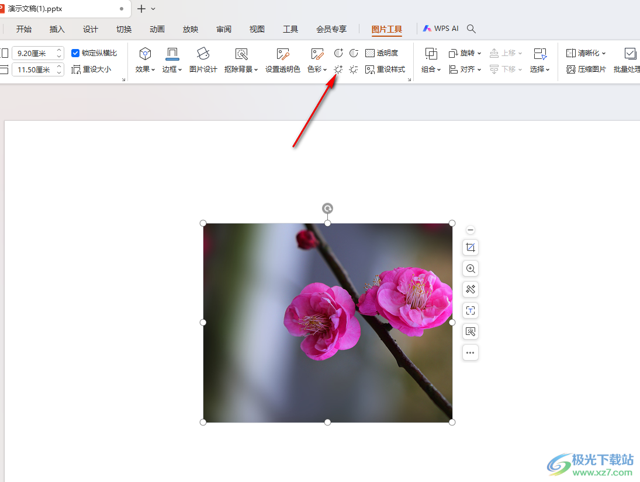Select the plum blossom picture on the slide

tap(327, 323)
